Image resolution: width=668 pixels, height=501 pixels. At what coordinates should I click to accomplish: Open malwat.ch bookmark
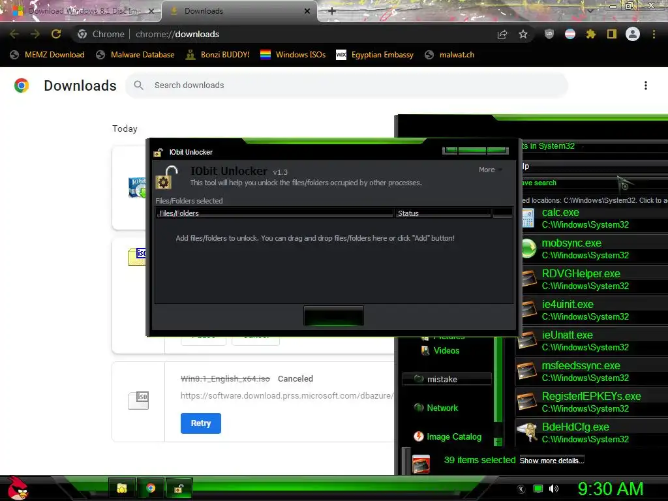pyautogui.click(x=449, y=55)
